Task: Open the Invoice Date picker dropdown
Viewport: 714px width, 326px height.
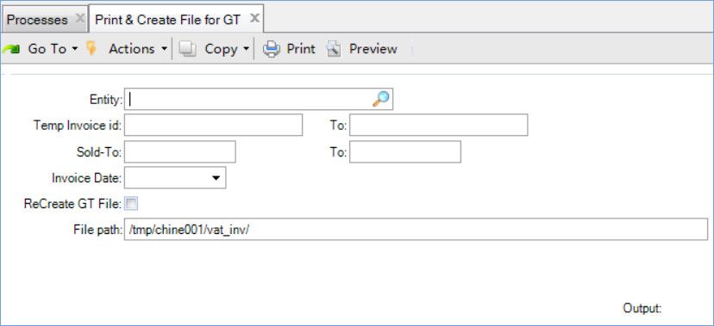Action: pyautogui.click(x=216, y=178)
